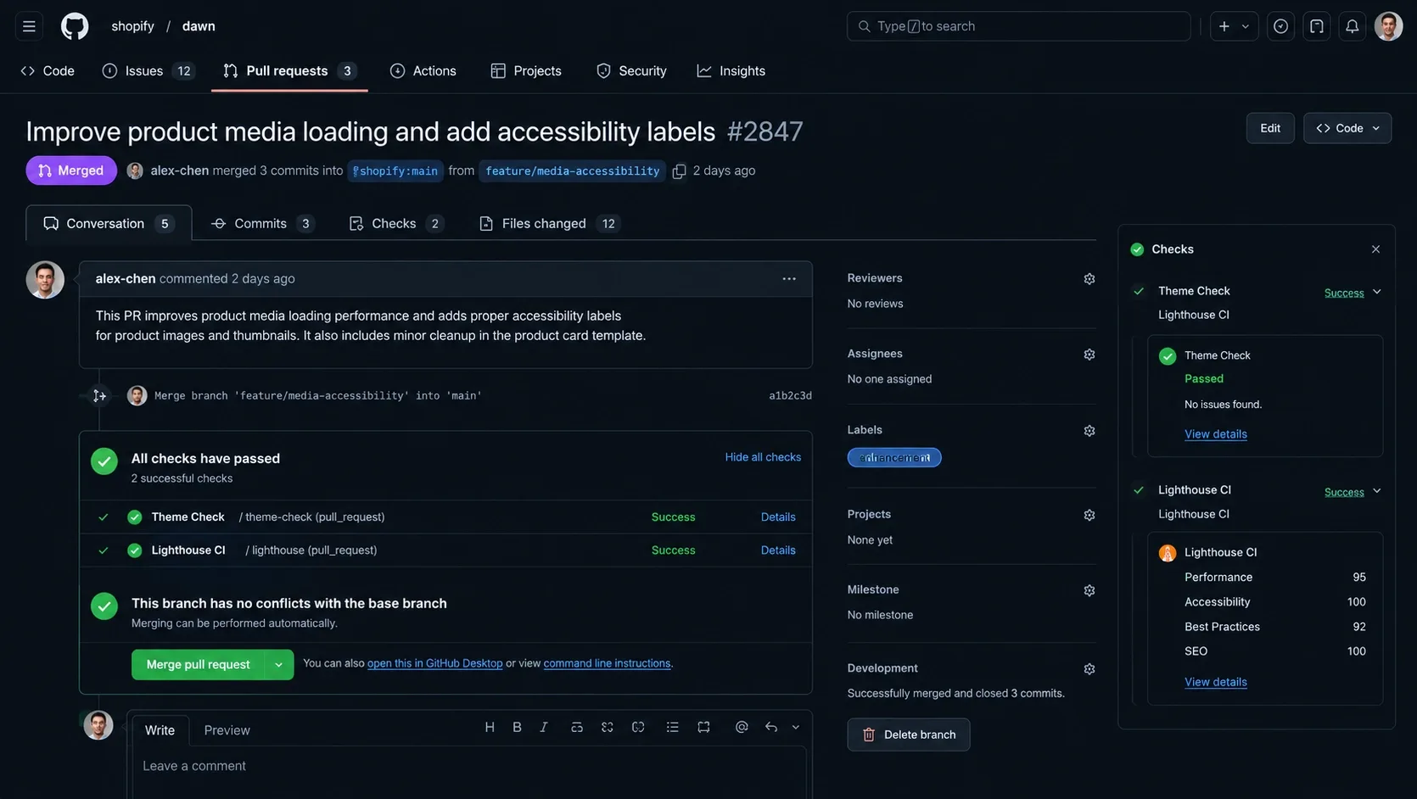Collapse the Theme Check Success chevron

click(1377, 292)
